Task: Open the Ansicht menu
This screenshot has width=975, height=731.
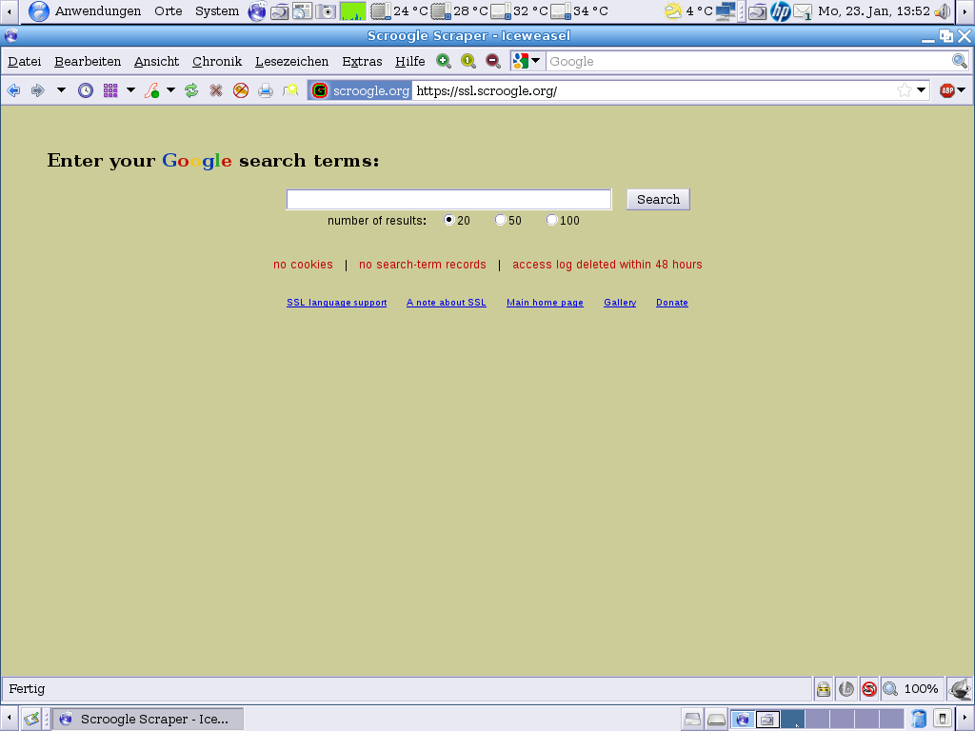Action: click(x=157, y=61)
